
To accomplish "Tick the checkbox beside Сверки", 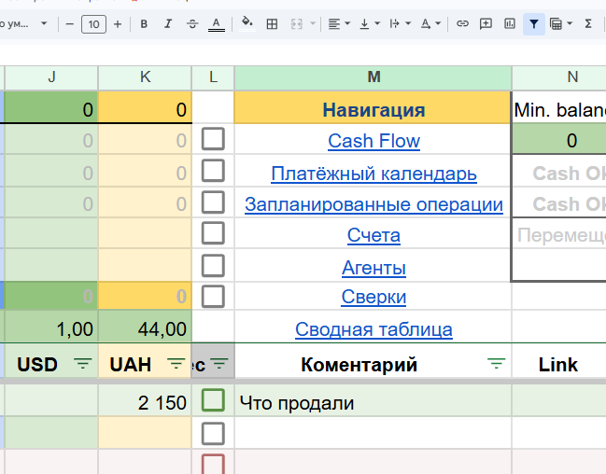I will click(x=213, y=297).
